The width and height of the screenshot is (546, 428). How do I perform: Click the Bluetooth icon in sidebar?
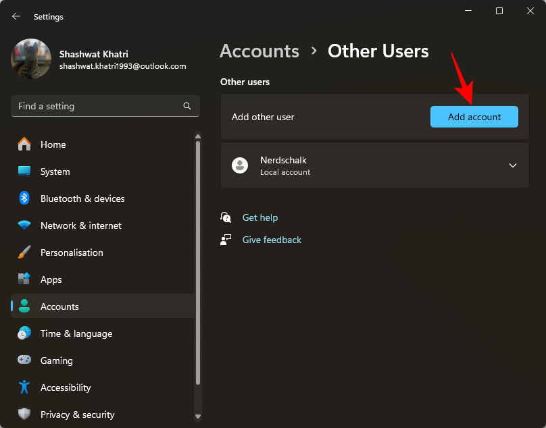tap(24, 198)
